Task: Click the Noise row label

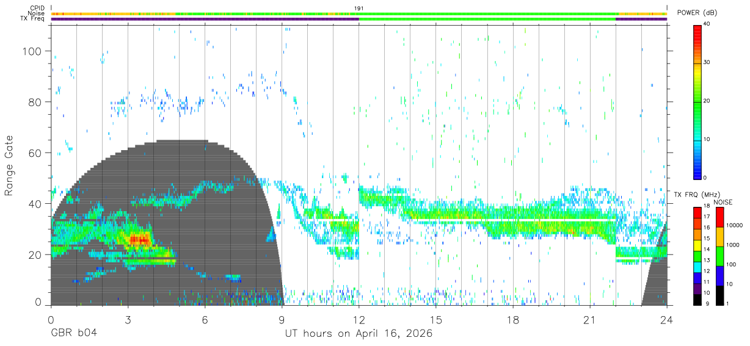Action: tap(37, 13)
